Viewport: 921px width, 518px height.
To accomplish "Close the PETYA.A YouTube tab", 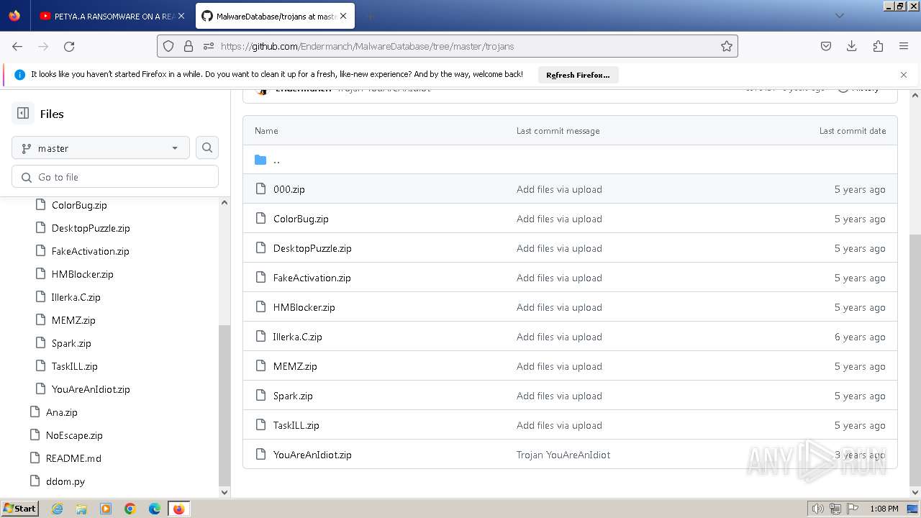I will (x=181, y=16).
